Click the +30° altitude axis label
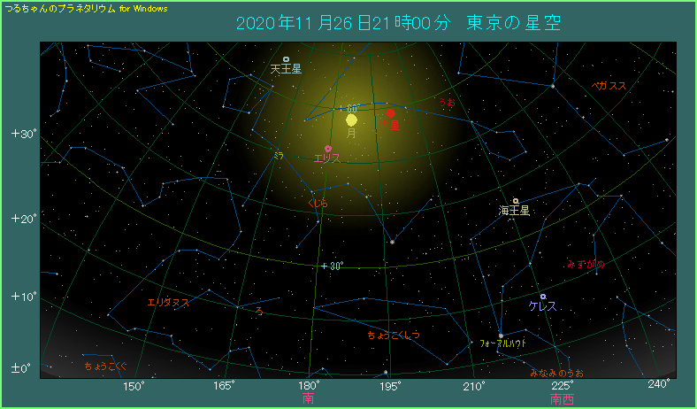Image resolution: width=697 pixels, height=409 pixels. 22,135
